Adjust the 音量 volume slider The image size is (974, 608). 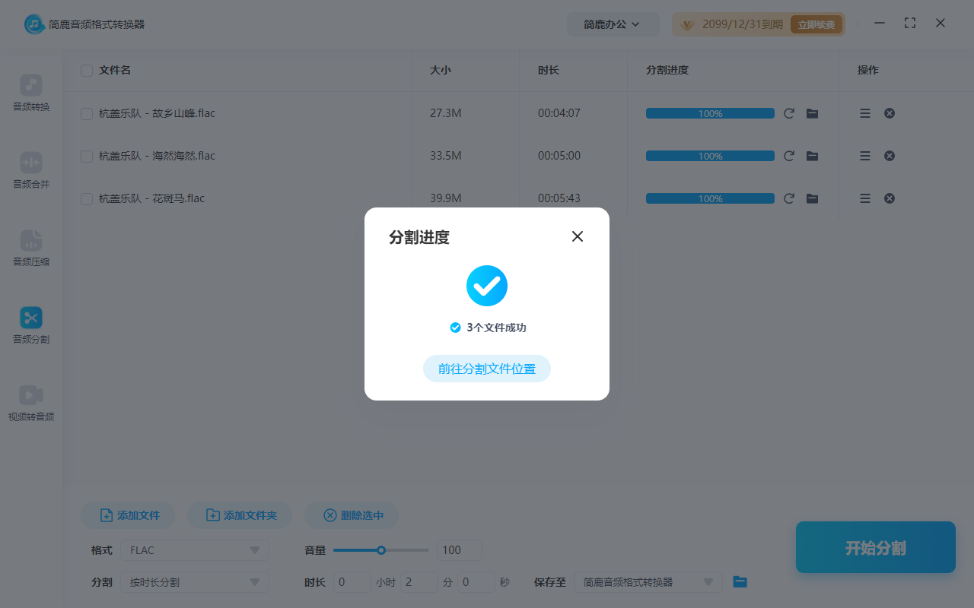click(x=380, y=549)
